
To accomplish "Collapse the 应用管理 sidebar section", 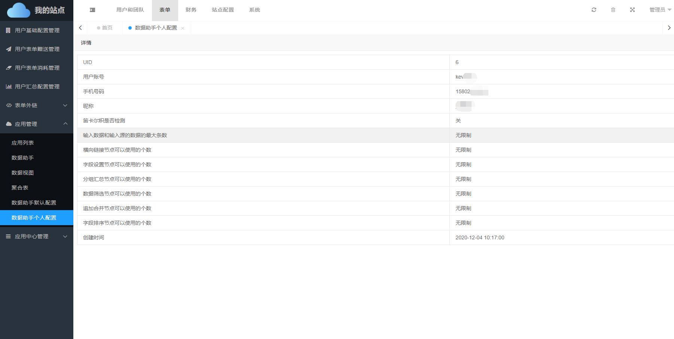I will pos(37,124).
